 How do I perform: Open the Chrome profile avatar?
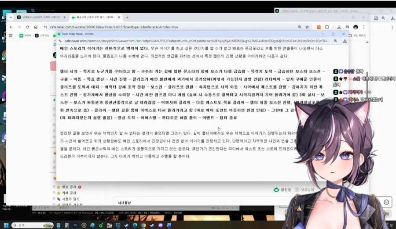(356, 27)
